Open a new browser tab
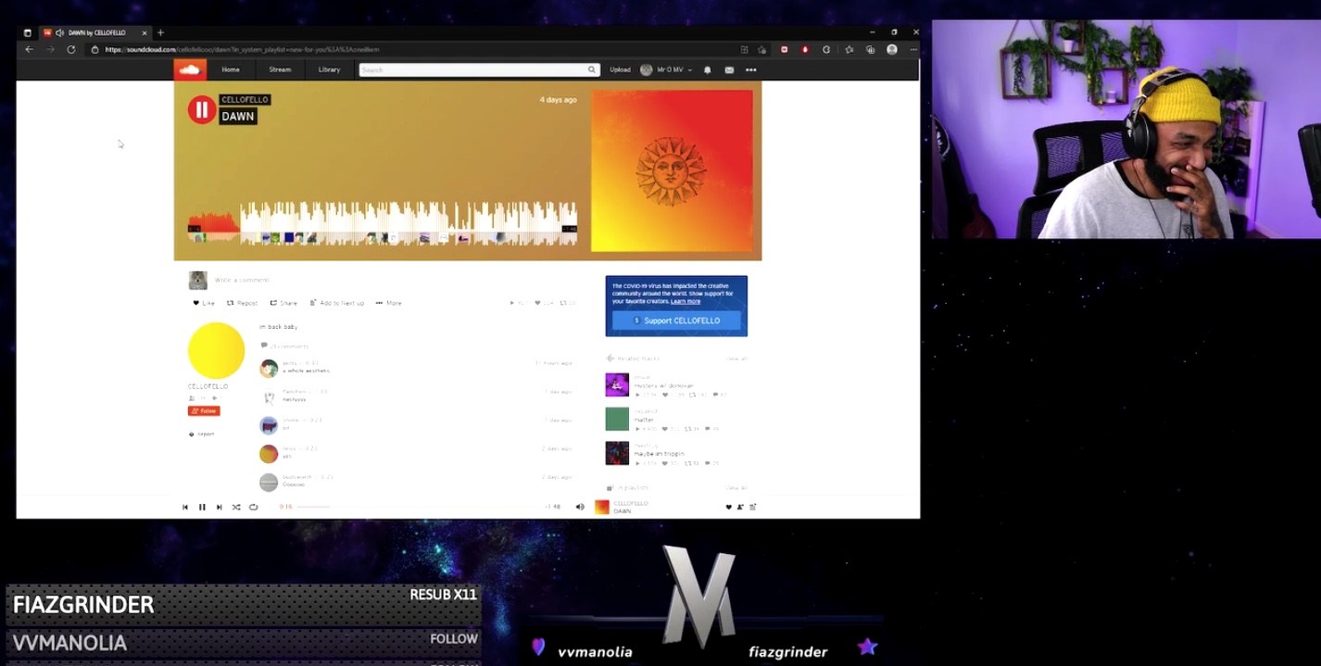 (160, 32)
